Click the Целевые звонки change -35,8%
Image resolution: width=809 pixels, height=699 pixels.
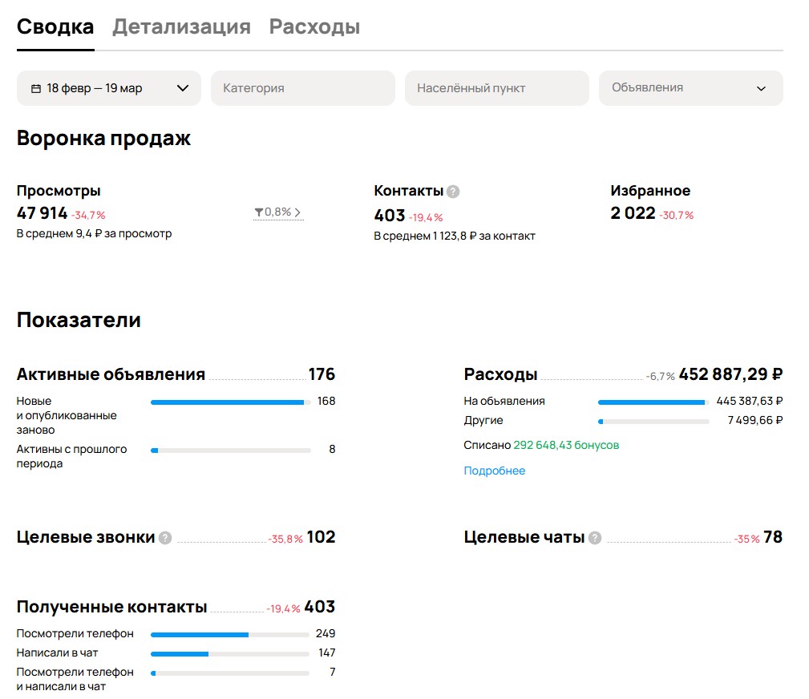285,539
